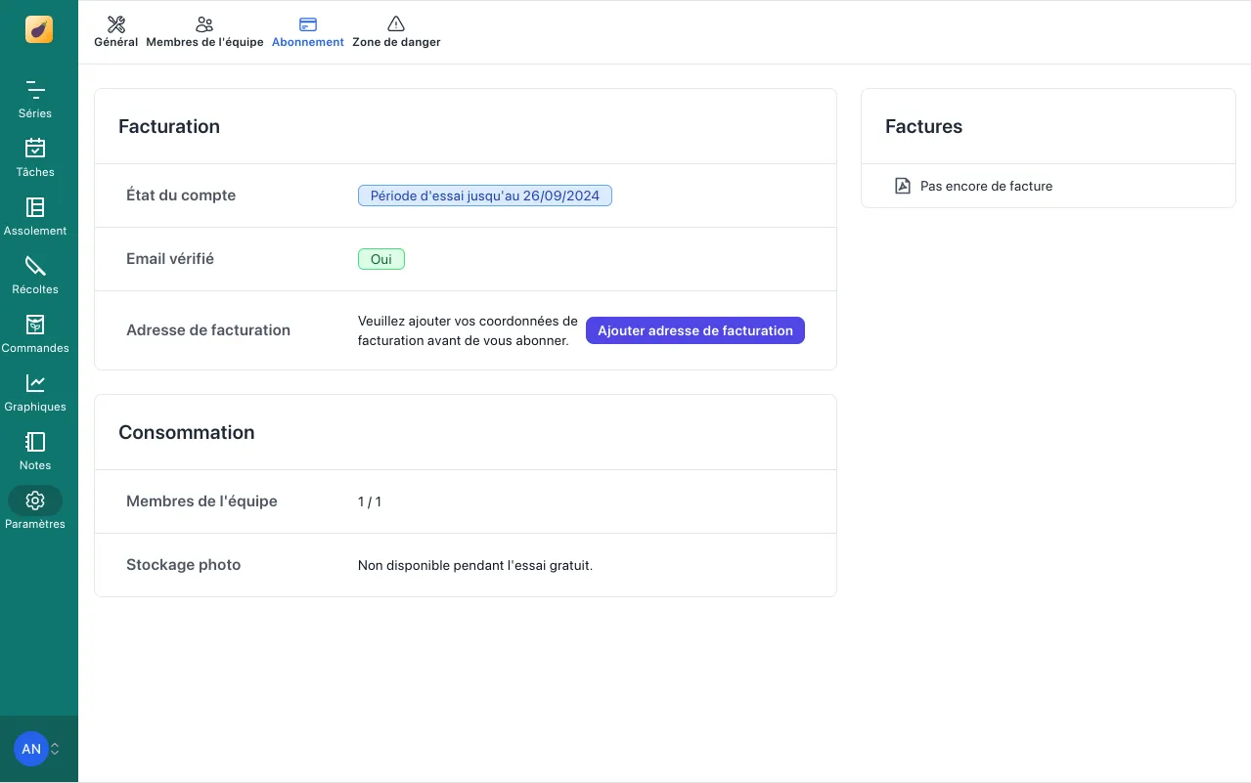The width and height of the screenshot is (1251, 783).
Task: Select the Abonnement tab
Action: [308, 32]
